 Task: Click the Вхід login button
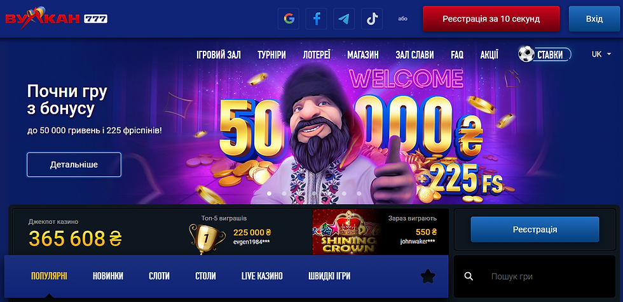point(594,18)
